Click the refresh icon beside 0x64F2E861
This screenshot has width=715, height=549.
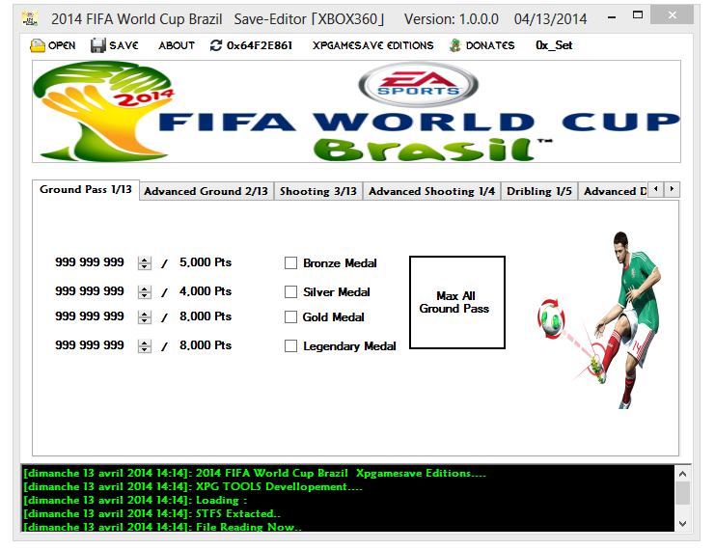point(216,45)
